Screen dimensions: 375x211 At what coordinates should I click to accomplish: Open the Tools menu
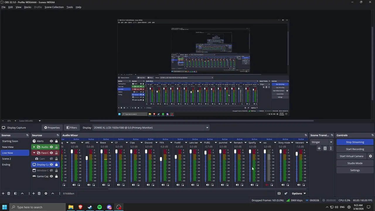[x=70, y=7]
